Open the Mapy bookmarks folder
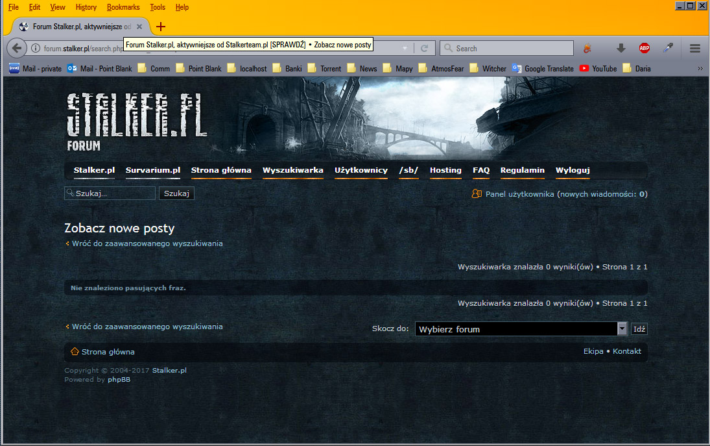The image size is (710, 446). pyautogui.click(x=397, y=68)
